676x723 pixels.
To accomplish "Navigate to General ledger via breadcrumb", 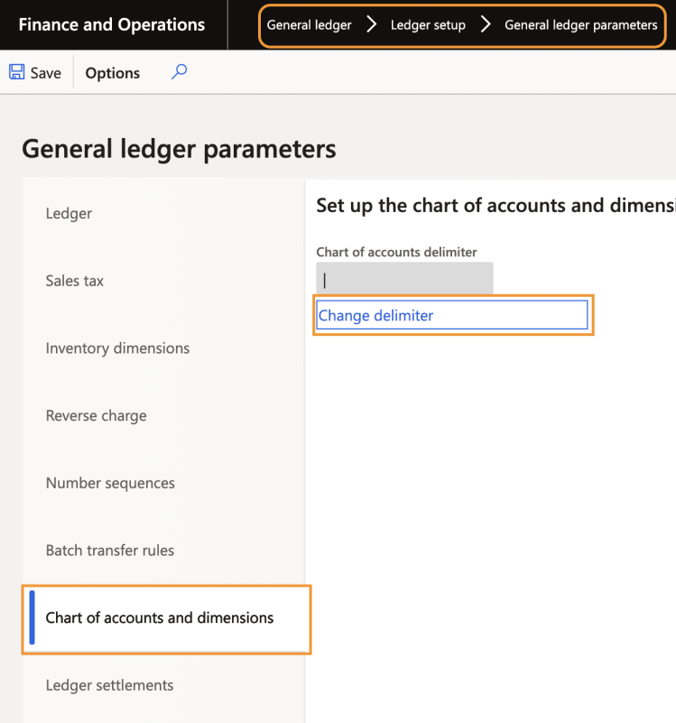I will (311, 25).
